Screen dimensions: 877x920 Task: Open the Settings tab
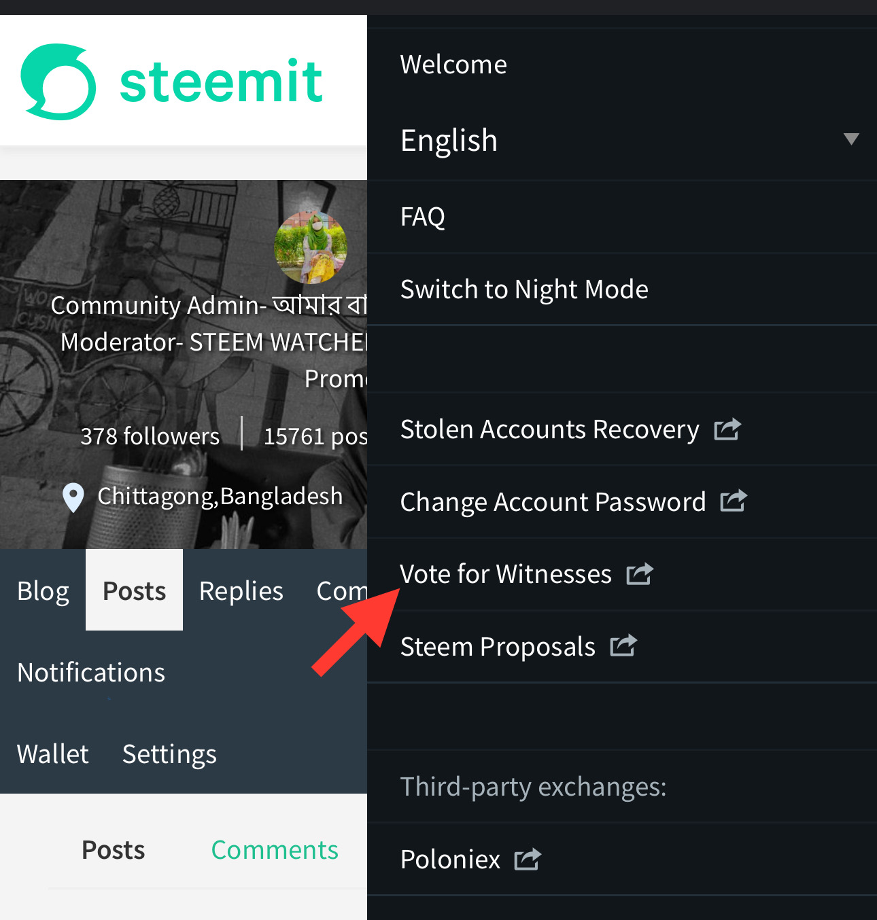[169, 754]
